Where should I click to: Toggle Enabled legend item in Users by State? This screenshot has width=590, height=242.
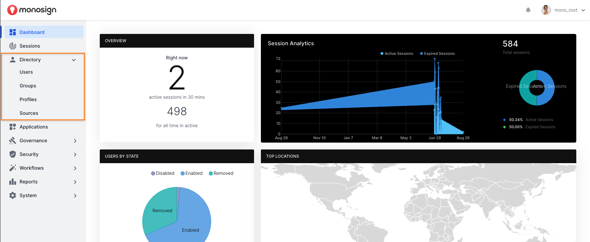point(191,173)
